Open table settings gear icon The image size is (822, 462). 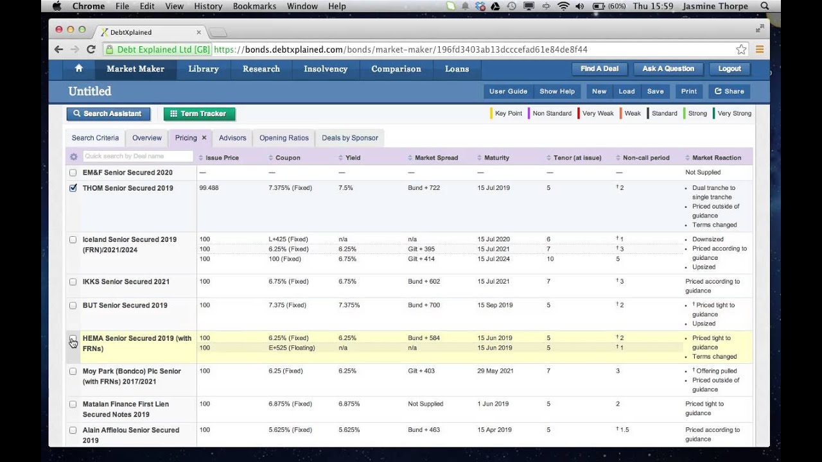pyautogui.click(x=74, y=157)
